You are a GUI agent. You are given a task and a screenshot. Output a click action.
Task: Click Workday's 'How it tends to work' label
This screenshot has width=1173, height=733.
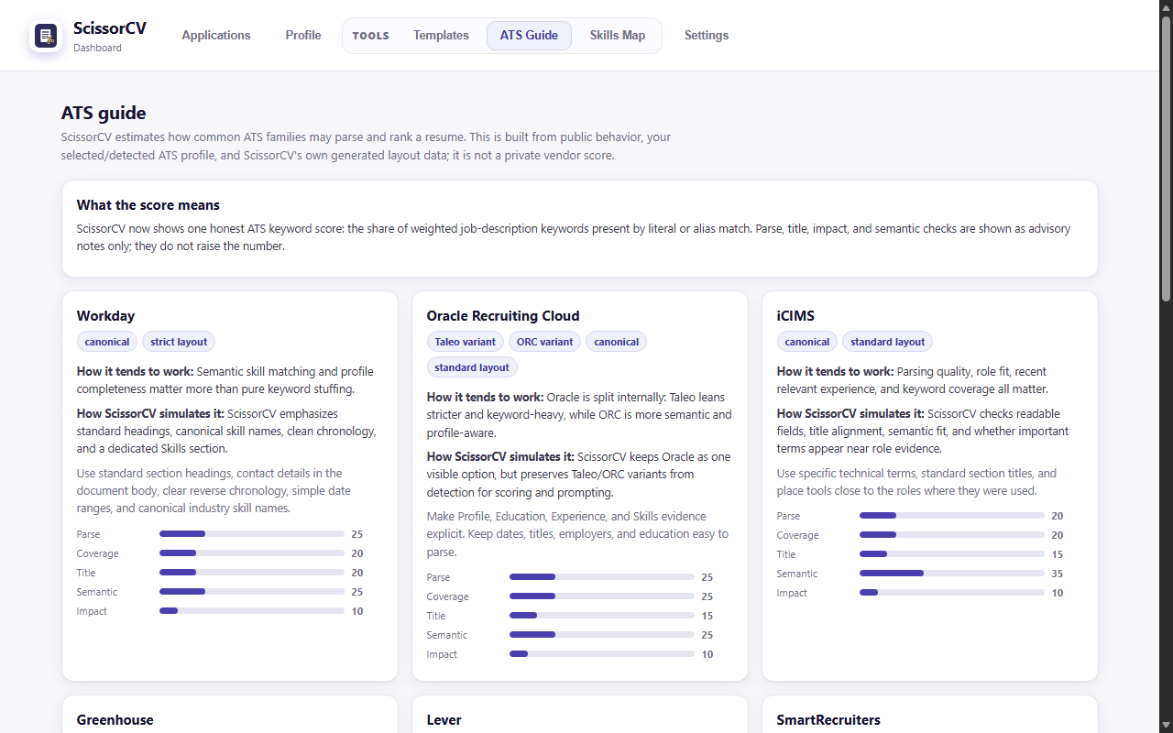135,372
